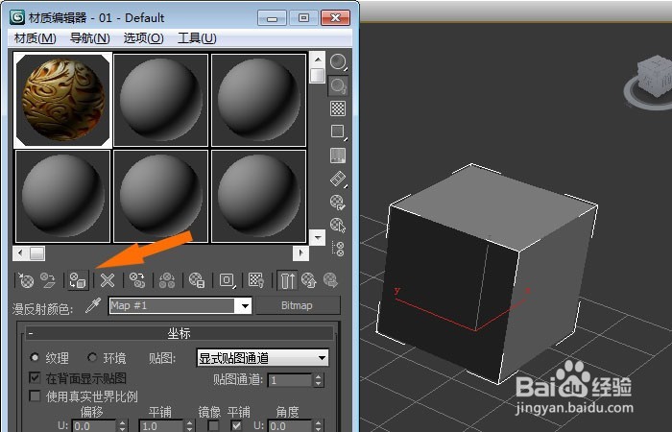Select the second sample slot sphere
Image resolution: width=672 pixels, height=432 pixels.
tap(160, 100)
